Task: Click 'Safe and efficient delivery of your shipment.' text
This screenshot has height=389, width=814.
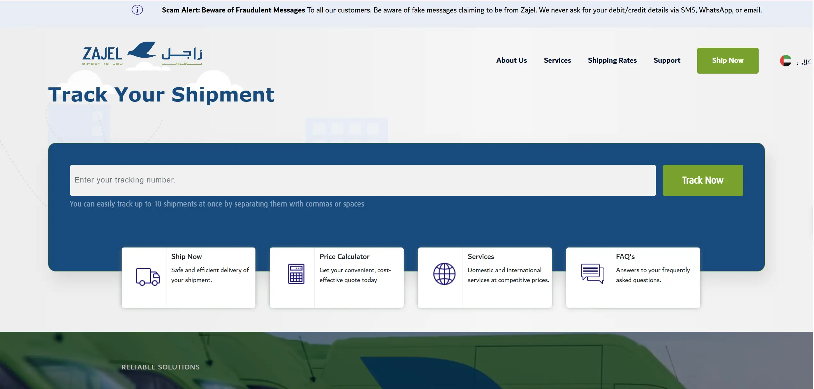Action: click(x=210, y=275)
